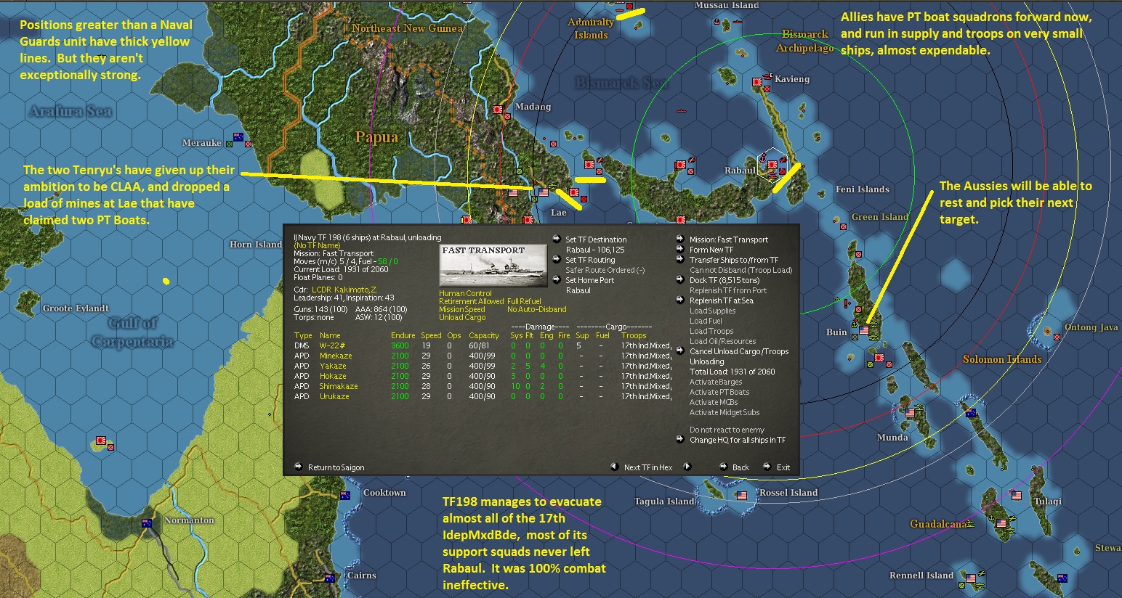Toggle the Retirement Allowed setting
1122x598 pixels.
(472, 301)
